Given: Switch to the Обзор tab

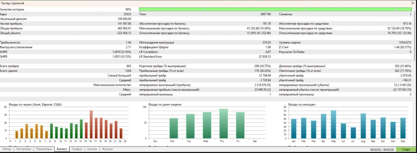Looking at the screenshot, I should pos(7,149).
